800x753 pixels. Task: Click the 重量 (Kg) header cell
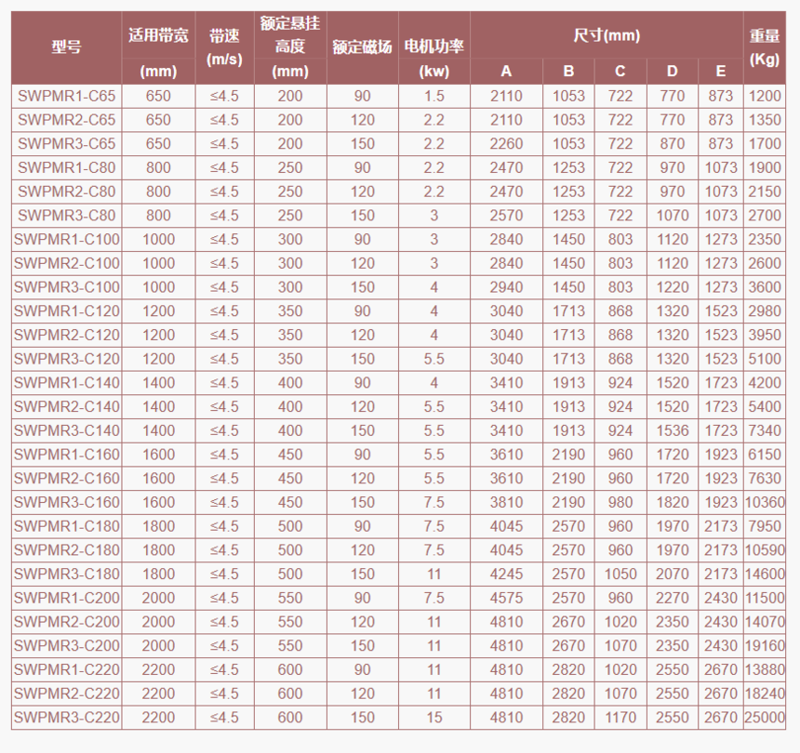[x=765, y=47]
